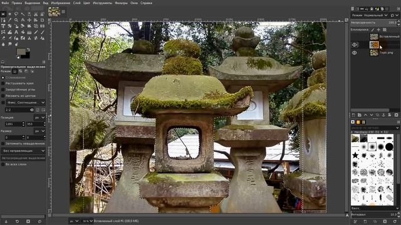Open the Позиция units dropdown

tap(39, 117)
